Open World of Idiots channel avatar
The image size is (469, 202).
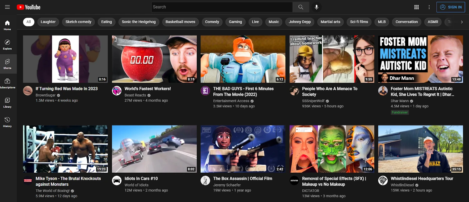coord(117,180)
